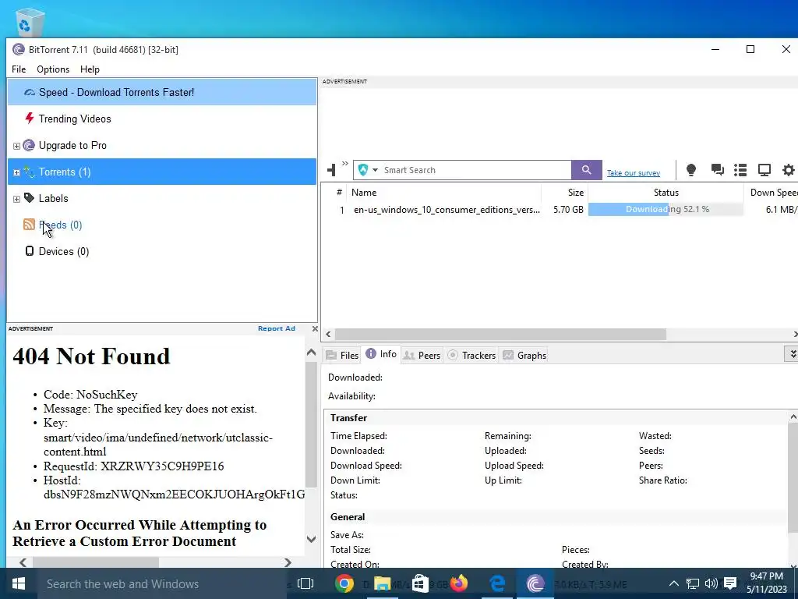Click the Downloading 52.1 % progress bar
Viewport: 798px width, 599px height.
coord(666,209)
